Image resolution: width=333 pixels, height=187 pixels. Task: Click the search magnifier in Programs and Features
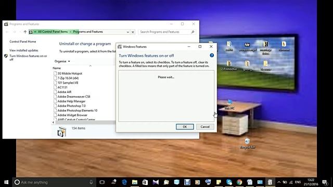(x=193, y=32)
